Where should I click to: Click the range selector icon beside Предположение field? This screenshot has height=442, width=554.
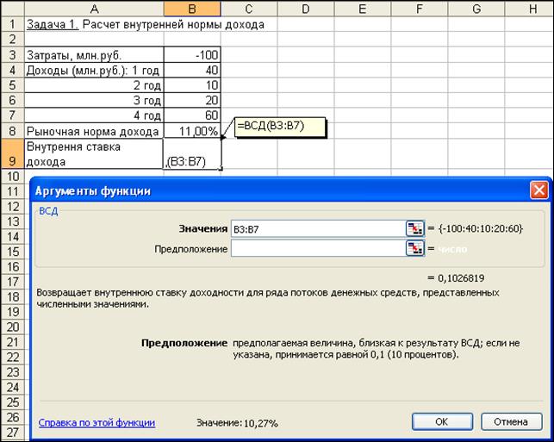[x=415, y=248]
